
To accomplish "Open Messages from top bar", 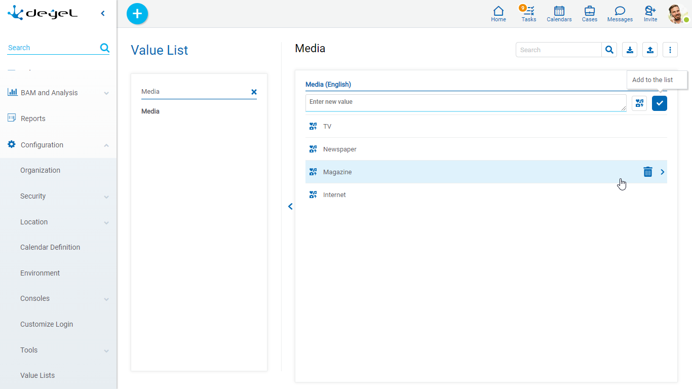I will point(620,13).
